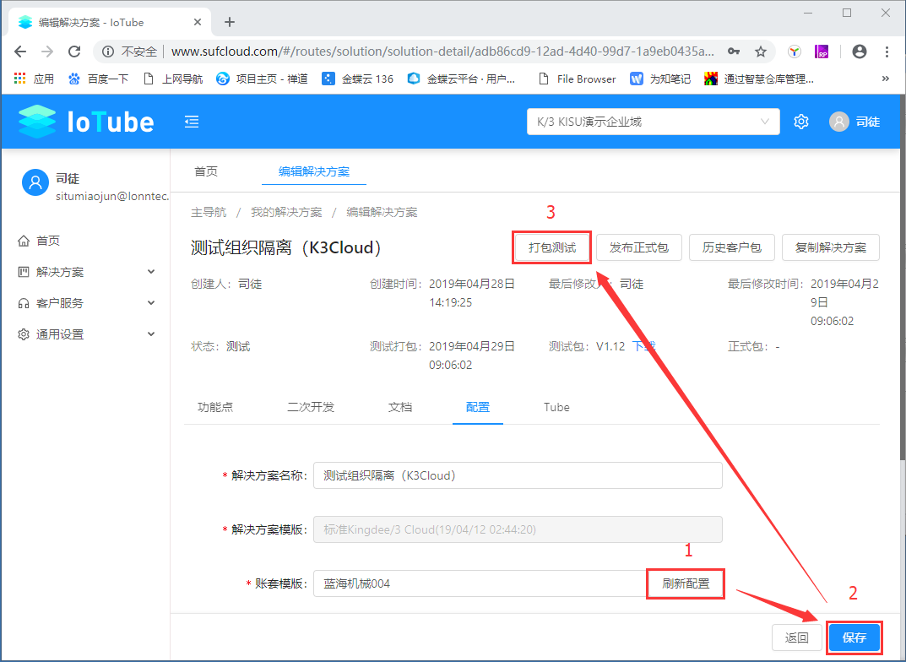Screen dimensions: 906x662
Task: Click the 刷新配置 button
Action: pos(686,583)
